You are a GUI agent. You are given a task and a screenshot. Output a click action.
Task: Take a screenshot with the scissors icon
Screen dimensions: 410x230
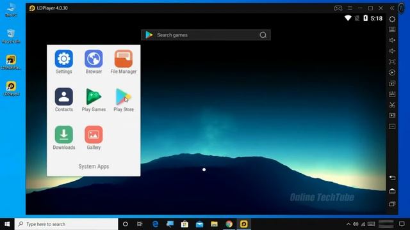coord(392,105)
